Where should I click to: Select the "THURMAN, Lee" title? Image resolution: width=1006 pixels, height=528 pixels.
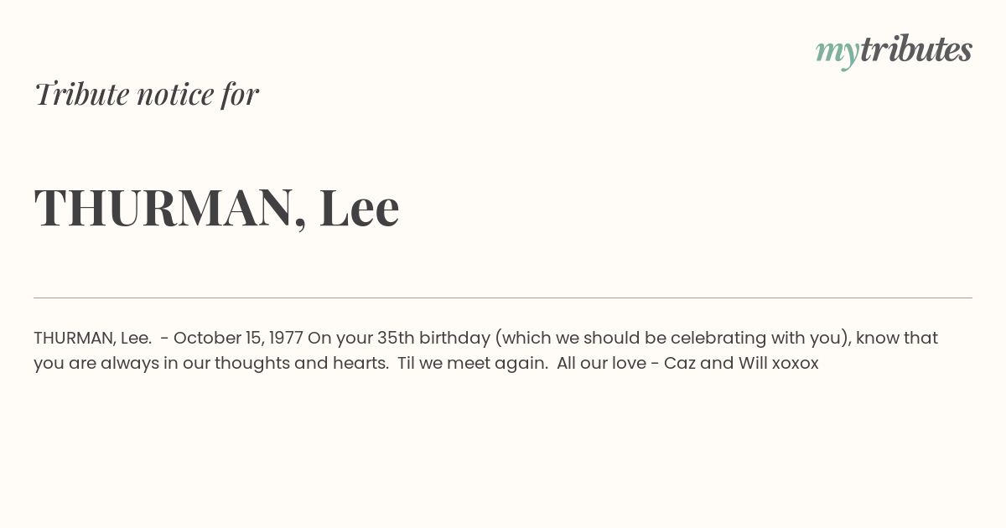tap(216, 207)
